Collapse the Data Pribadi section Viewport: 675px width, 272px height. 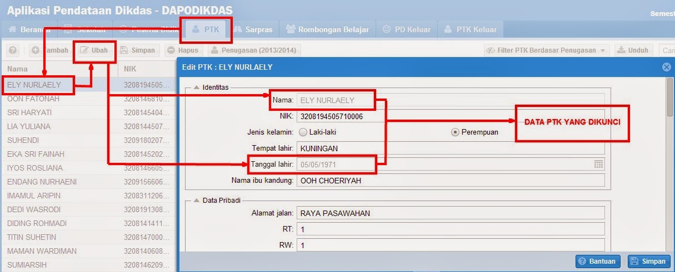tap(197, 200)
